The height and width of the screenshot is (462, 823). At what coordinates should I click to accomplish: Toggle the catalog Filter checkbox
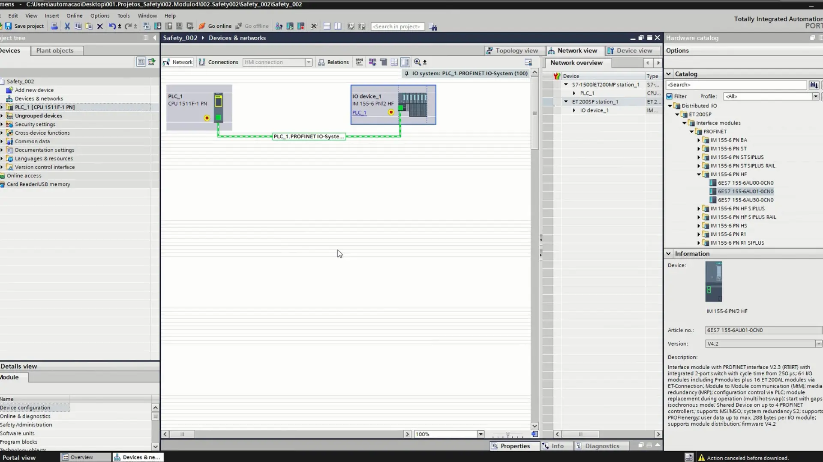(670, 96)
